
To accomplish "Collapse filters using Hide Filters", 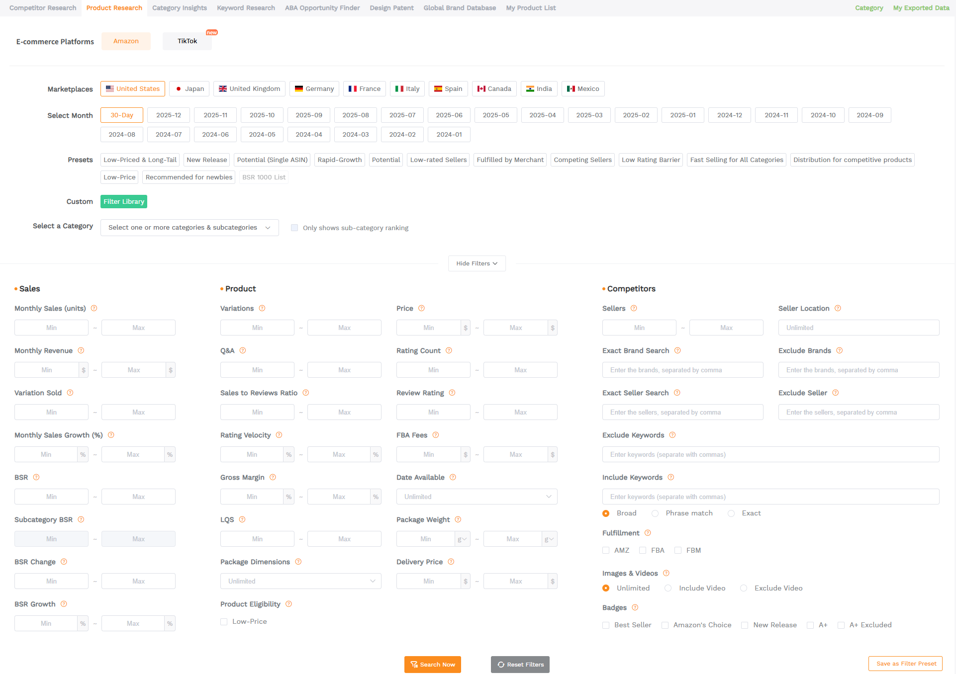I will coord(476,263).
